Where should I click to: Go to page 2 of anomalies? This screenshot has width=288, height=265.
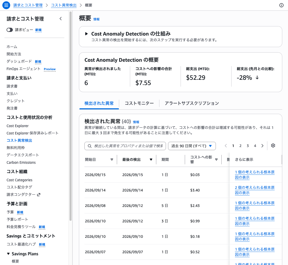pos(240,146)
